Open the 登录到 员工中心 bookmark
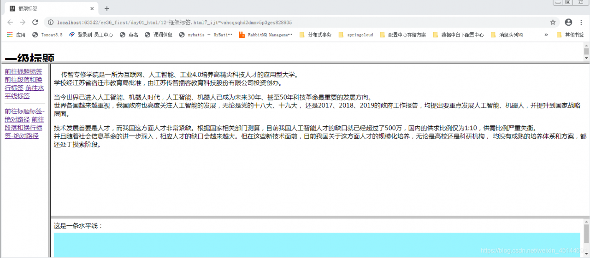The width and height of the screenshot is (590, 258). pos(91,35)
